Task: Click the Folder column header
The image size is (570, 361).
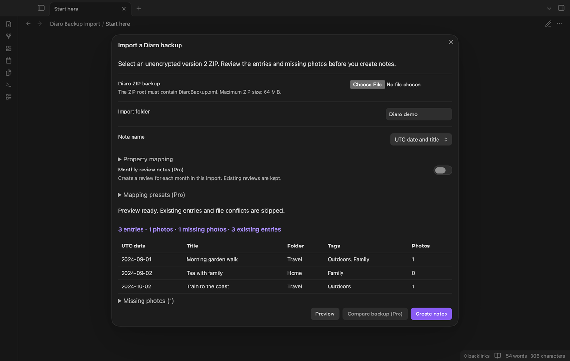Action: tap(295, 246)
